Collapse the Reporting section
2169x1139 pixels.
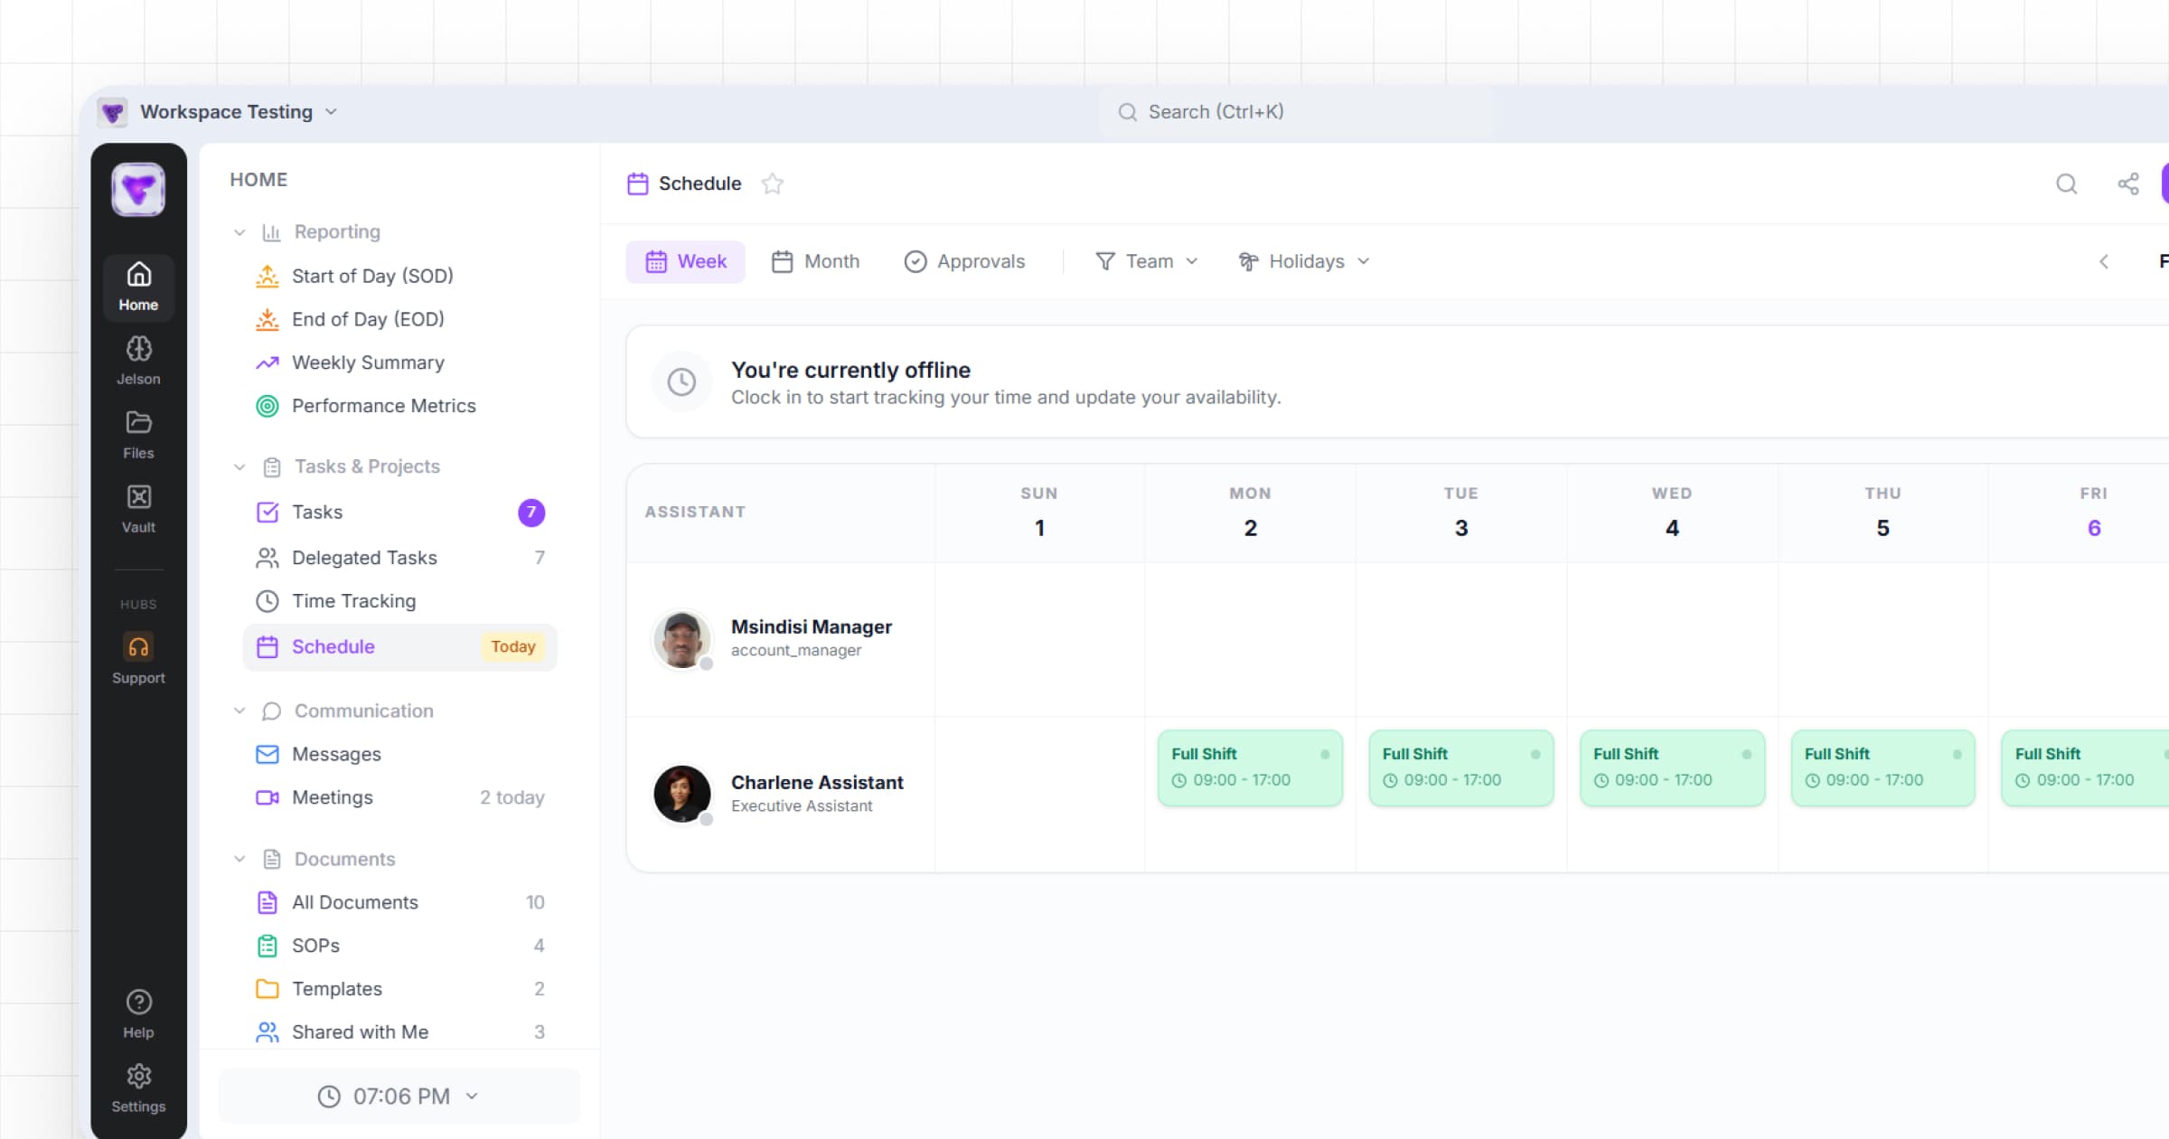239,232
